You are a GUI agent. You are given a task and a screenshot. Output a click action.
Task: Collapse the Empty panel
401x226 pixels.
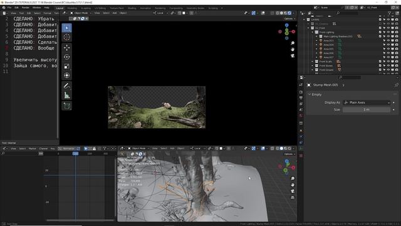[x=310, y=95]
